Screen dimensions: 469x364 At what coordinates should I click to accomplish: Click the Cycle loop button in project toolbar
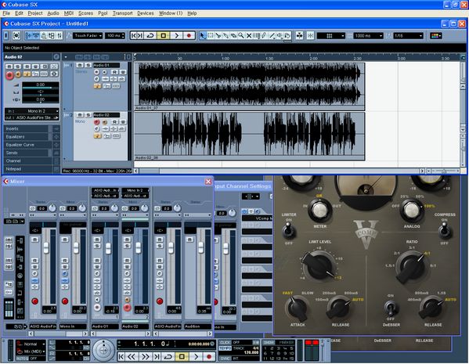pyautogui.click(x=150, y=35)
